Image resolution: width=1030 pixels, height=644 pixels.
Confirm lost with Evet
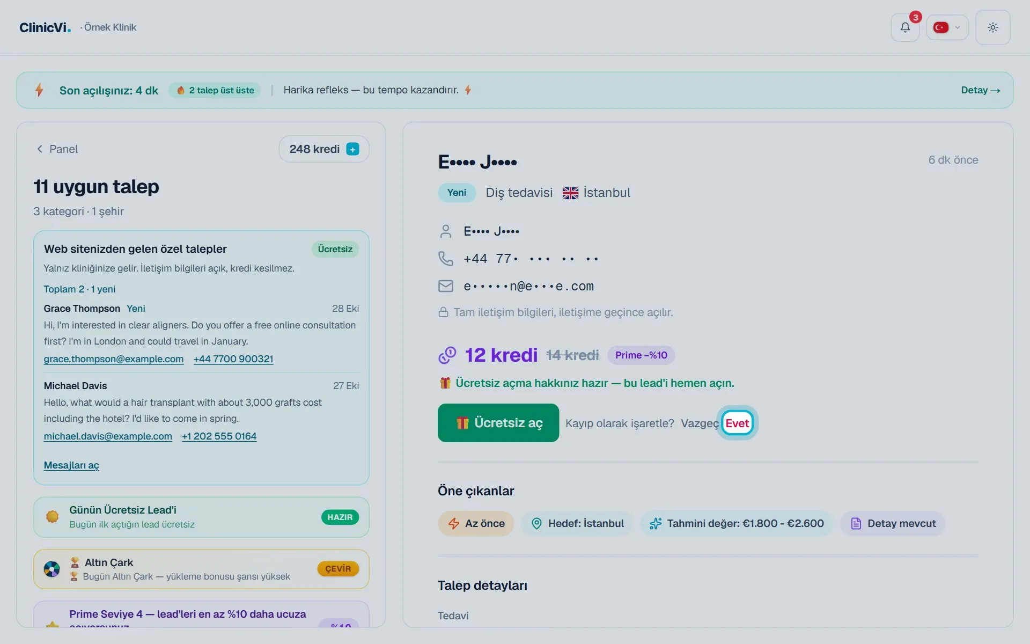tap(737, 423)
